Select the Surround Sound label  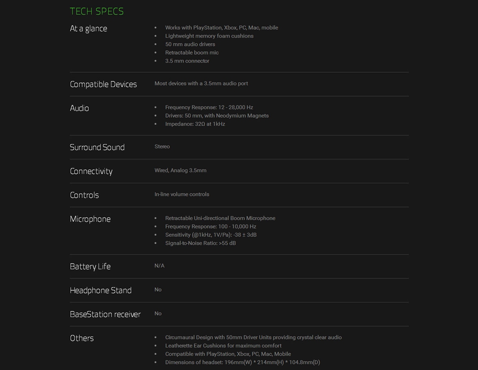(97, 147)
